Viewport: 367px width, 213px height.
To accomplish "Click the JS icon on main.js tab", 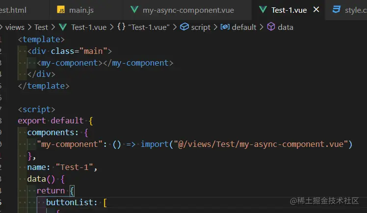I will [x=61, y=10].
